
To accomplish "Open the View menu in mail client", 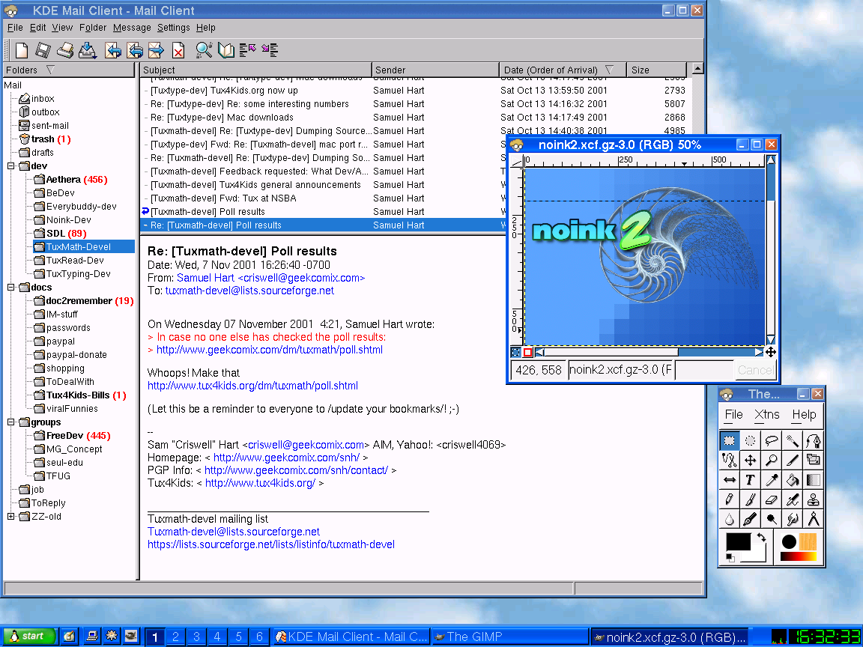I will [x=62, y=28].
